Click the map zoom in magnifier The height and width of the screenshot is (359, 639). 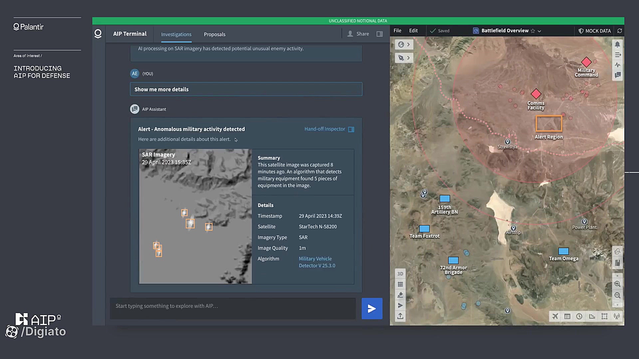[617, 284]
